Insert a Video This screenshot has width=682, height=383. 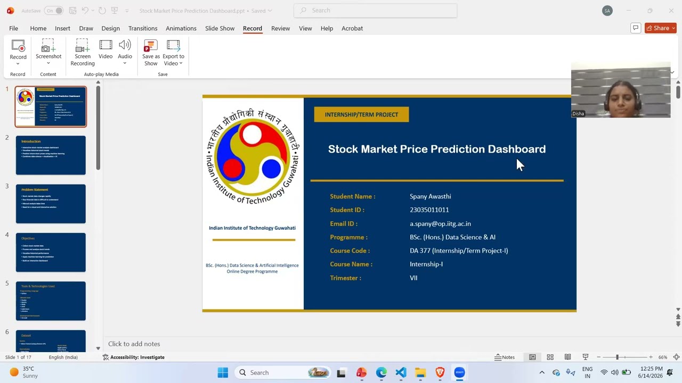105,49
